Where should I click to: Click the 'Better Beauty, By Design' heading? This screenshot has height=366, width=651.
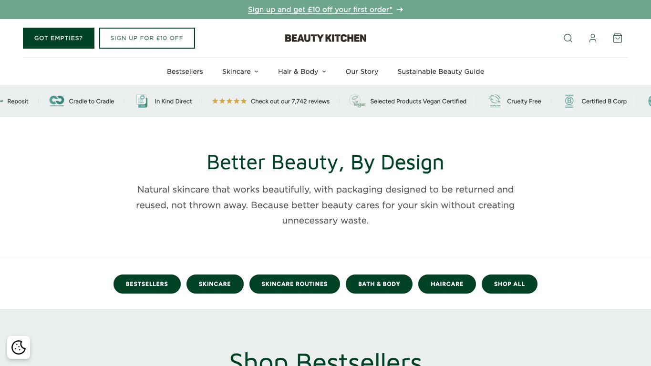[325, 163]
